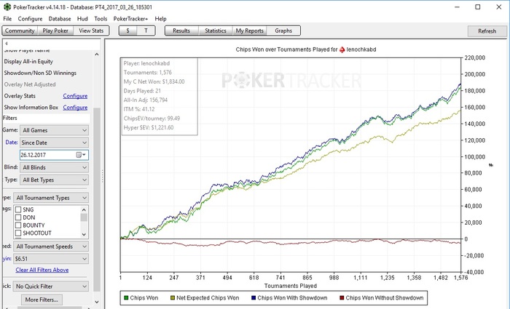Click blue Chips Won With Showdown swatch
Screen dimensions: 510x309
pos(254,297)
